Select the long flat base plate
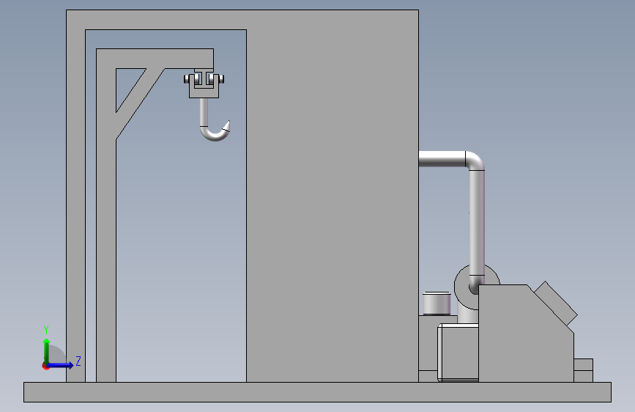 click(x=317, y=392)
